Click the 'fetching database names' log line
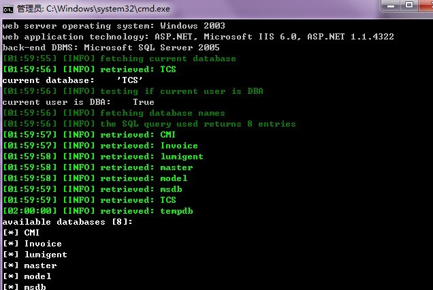 [114, 113]
